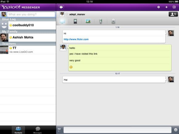Switch to the Contacts tab
Screen dimensions: 179x134
coord(19,130)
